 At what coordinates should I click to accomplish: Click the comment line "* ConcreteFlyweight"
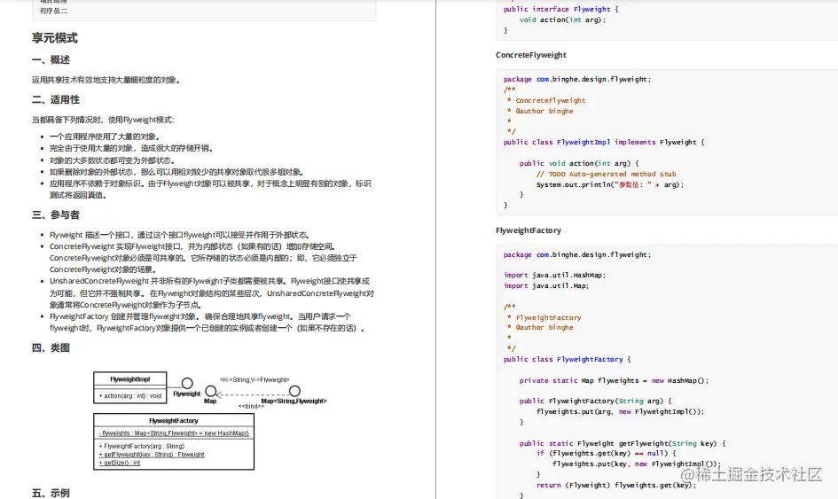[x=546, y=100]
